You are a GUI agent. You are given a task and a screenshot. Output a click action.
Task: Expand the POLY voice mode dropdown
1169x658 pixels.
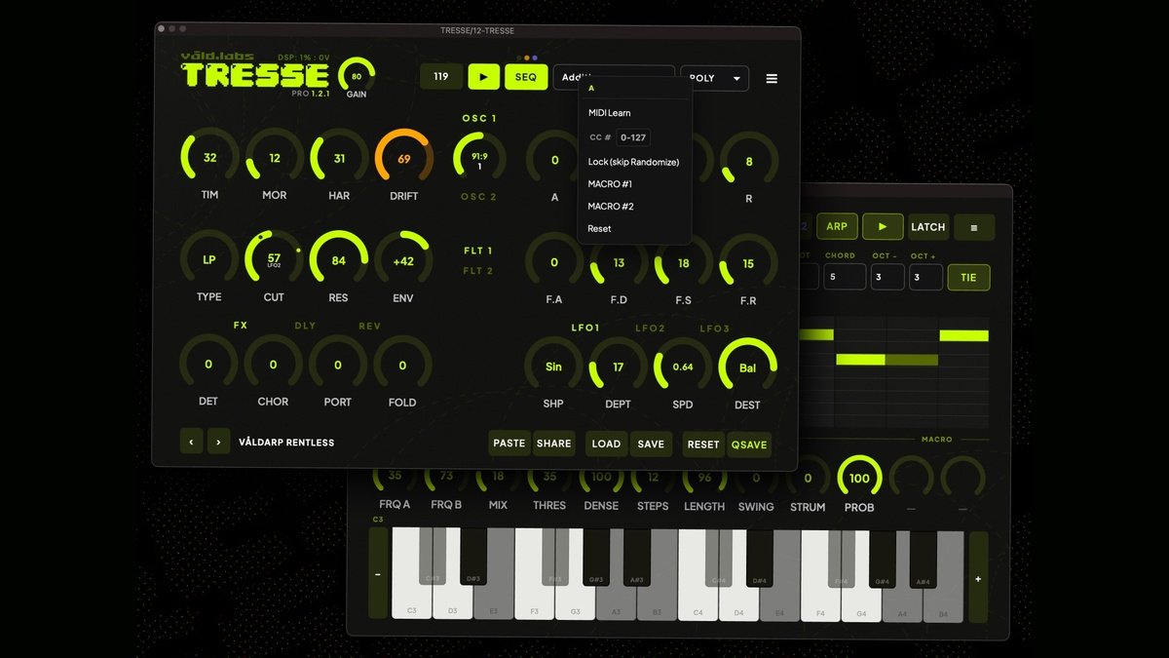714,79
